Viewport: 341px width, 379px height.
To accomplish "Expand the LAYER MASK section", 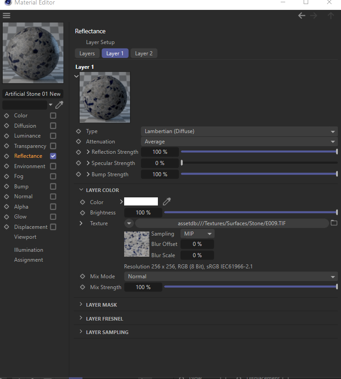I will coord(101,305).
